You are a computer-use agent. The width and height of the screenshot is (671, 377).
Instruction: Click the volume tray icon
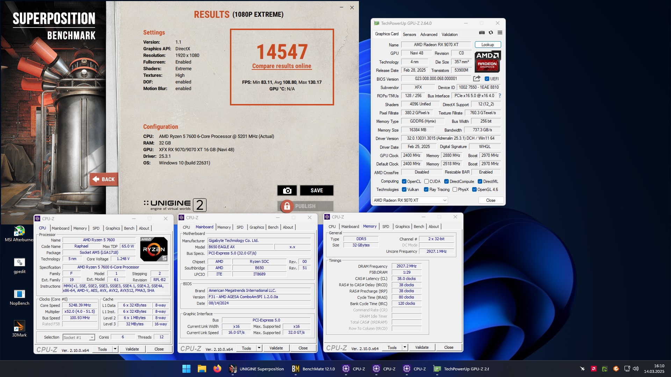click(636, 369)
